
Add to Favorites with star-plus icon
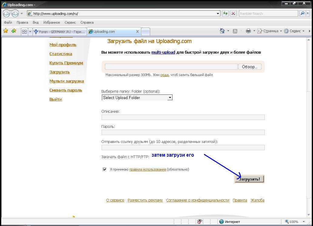pyautogui.click(x=14, y=31)
